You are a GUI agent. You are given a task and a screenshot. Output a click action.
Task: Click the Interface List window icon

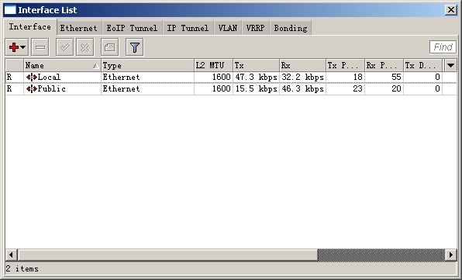click(10, 10)
